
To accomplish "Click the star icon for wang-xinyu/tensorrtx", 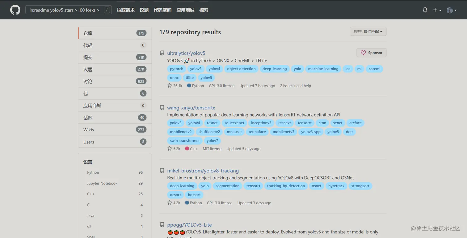I will tap(170, 149).
